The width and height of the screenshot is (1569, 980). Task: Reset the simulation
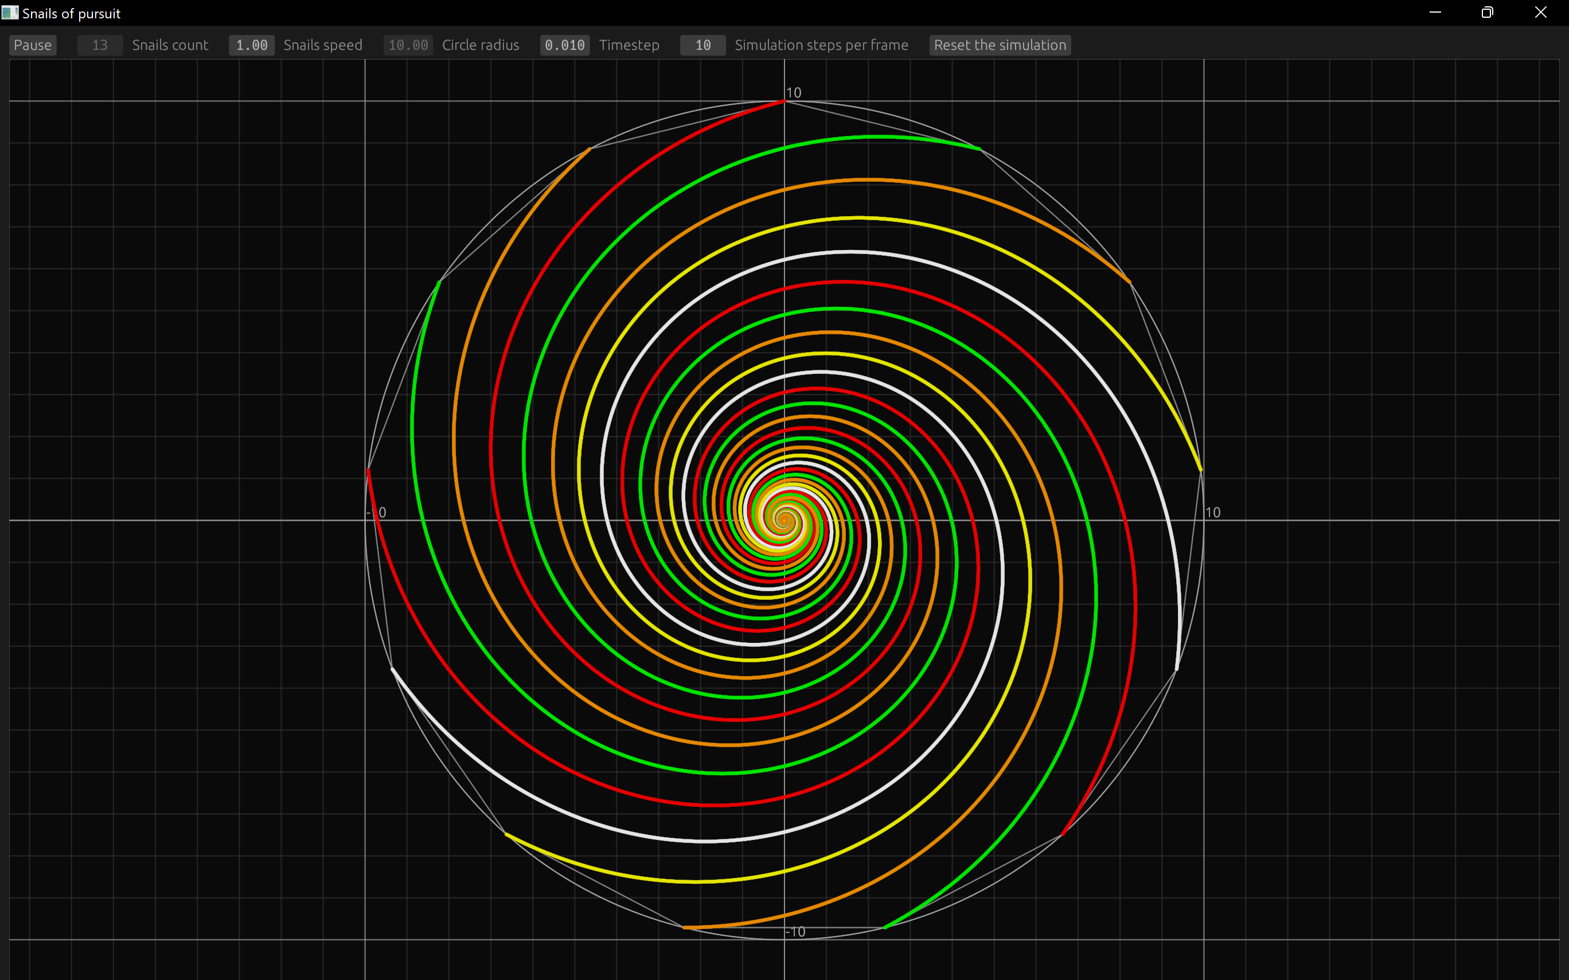coord(1000,45)
